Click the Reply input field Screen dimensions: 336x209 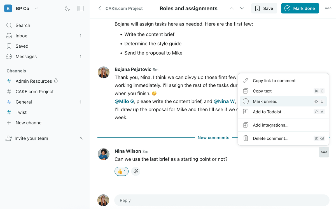click(x=221, y=200)
